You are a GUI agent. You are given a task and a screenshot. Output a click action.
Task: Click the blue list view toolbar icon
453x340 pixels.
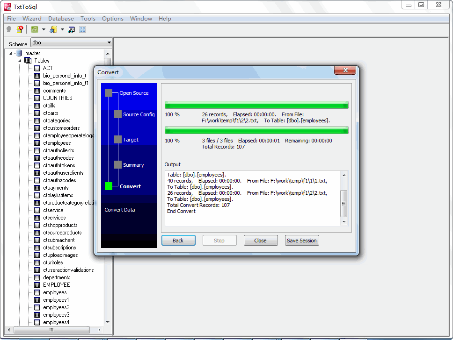82,29
